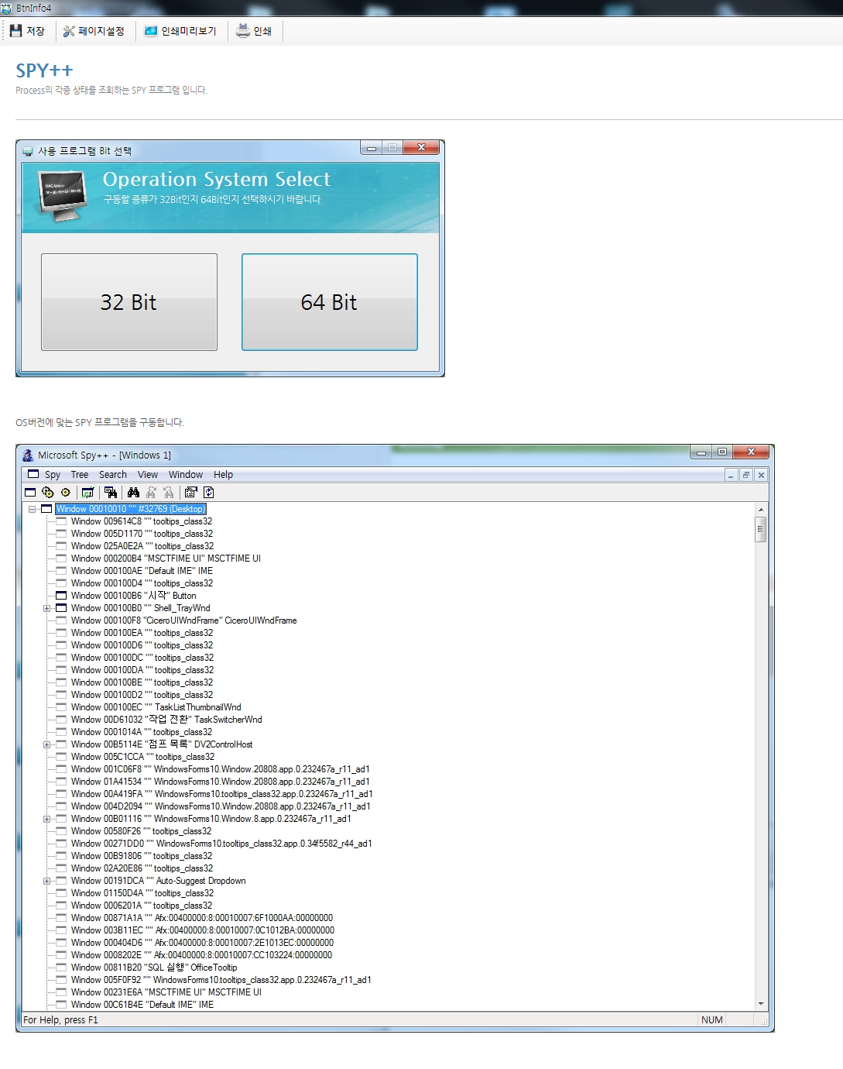Choose the 32 Bit button
The width and height of the screenshot is (843, 1069).
[x=129, y=302]
